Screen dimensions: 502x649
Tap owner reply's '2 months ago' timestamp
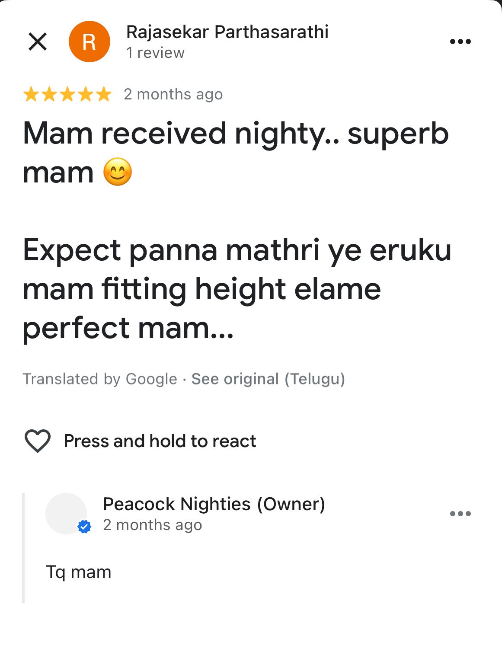[x=152, y=525]
